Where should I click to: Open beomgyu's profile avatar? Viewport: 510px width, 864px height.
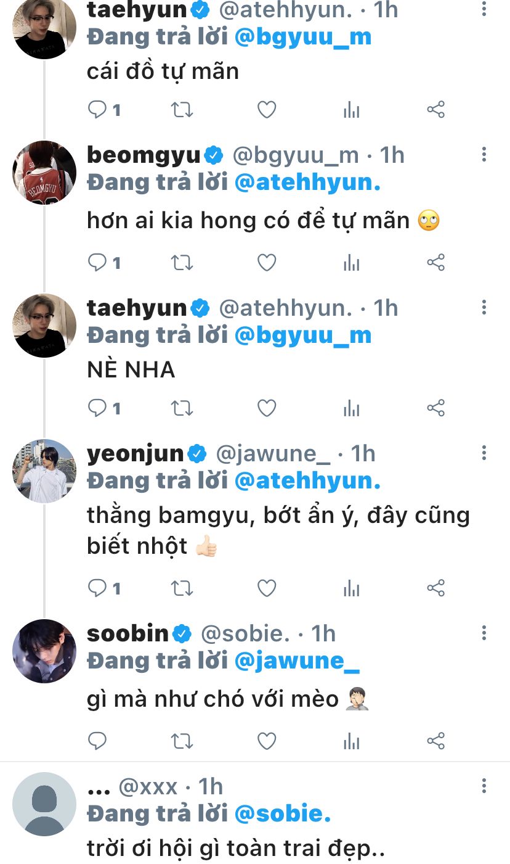click(x=44, y=173)
